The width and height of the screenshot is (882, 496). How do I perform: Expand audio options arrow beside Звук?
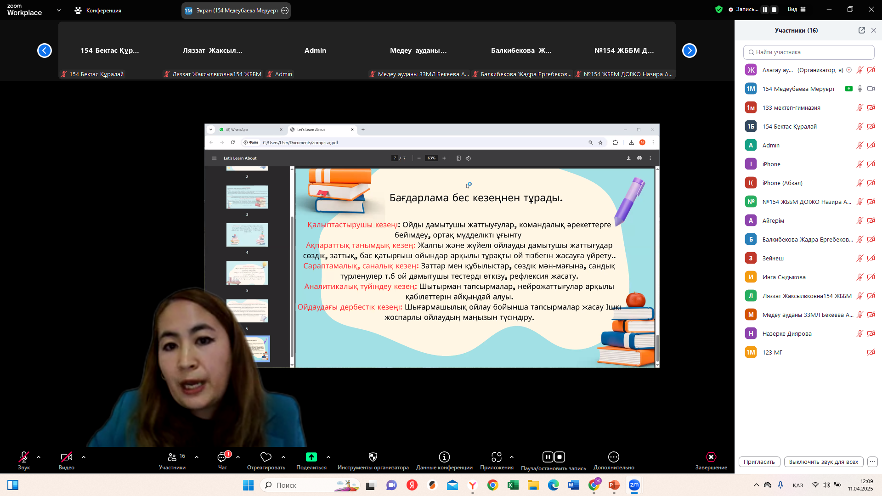pos(39,457)
